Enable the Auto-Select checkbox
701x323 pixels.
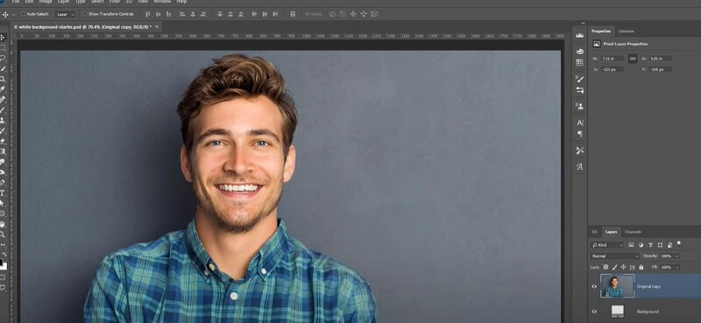pyautogui.click(x=24, y=14)
